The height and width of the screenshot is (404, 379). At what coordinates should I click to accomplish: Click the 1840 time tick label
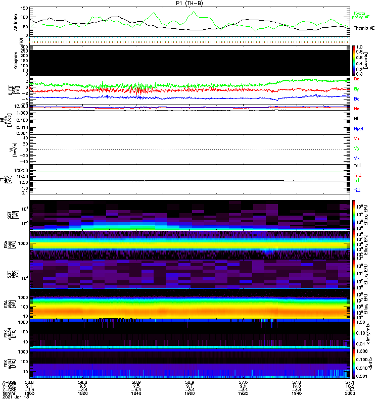click(136, 393)
